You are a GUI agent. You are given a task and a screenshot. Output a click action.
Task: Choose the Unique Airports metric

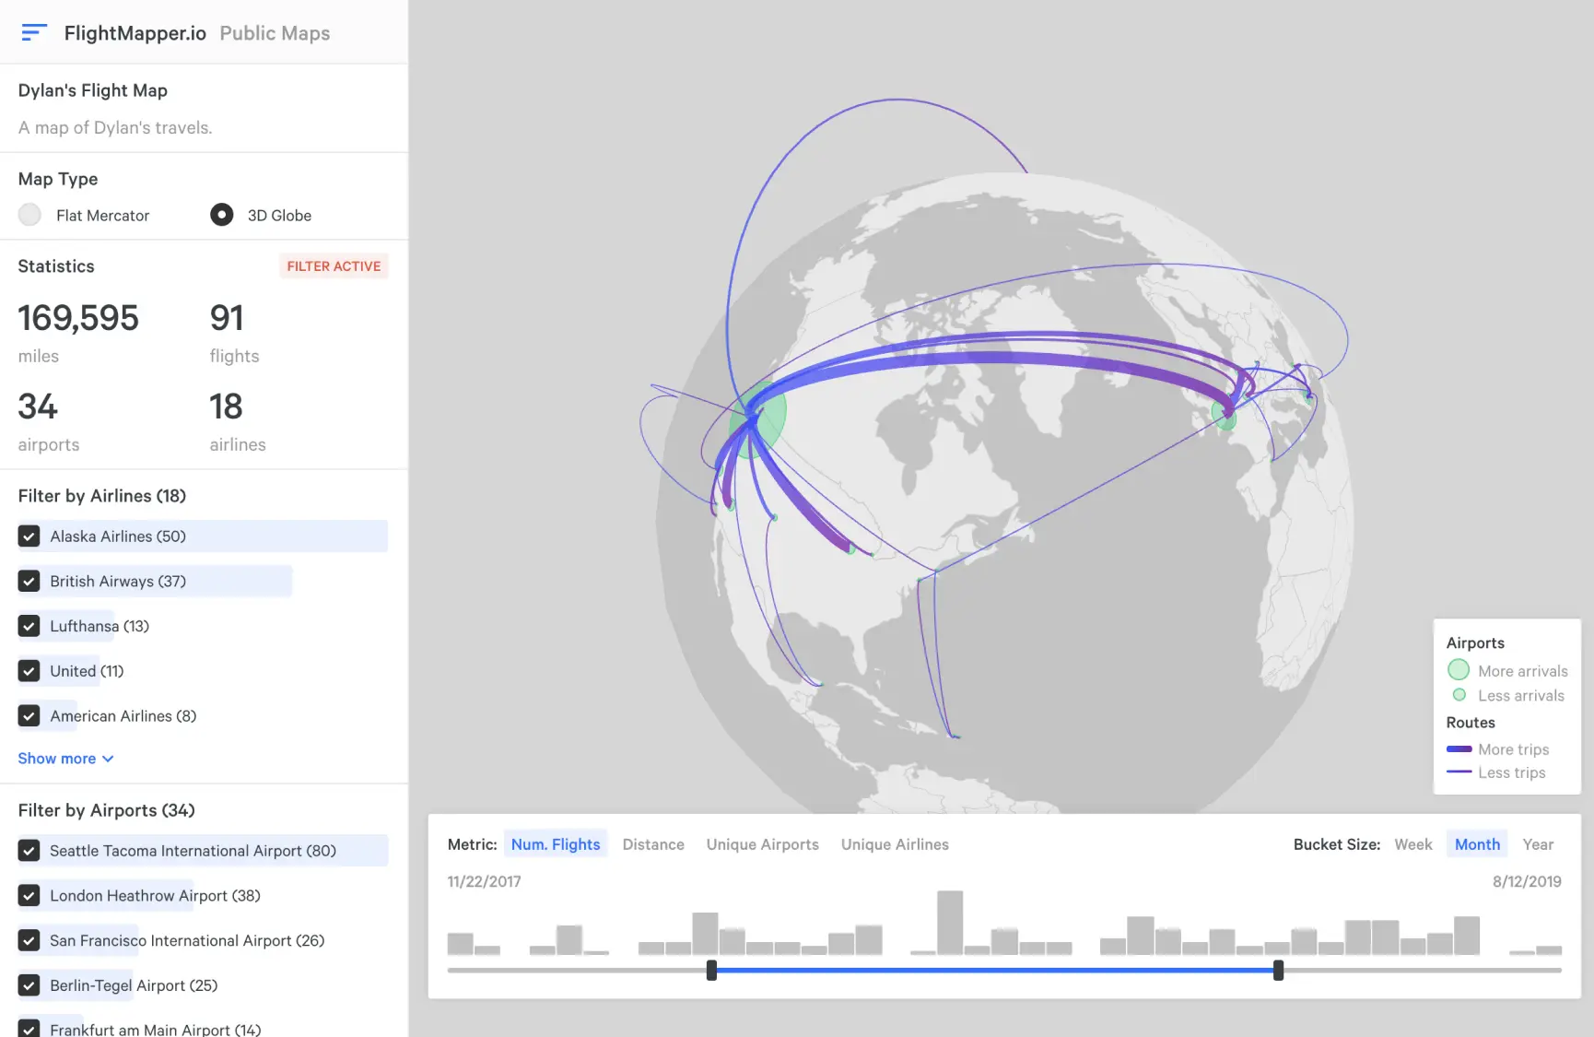[x=762, y=844]
